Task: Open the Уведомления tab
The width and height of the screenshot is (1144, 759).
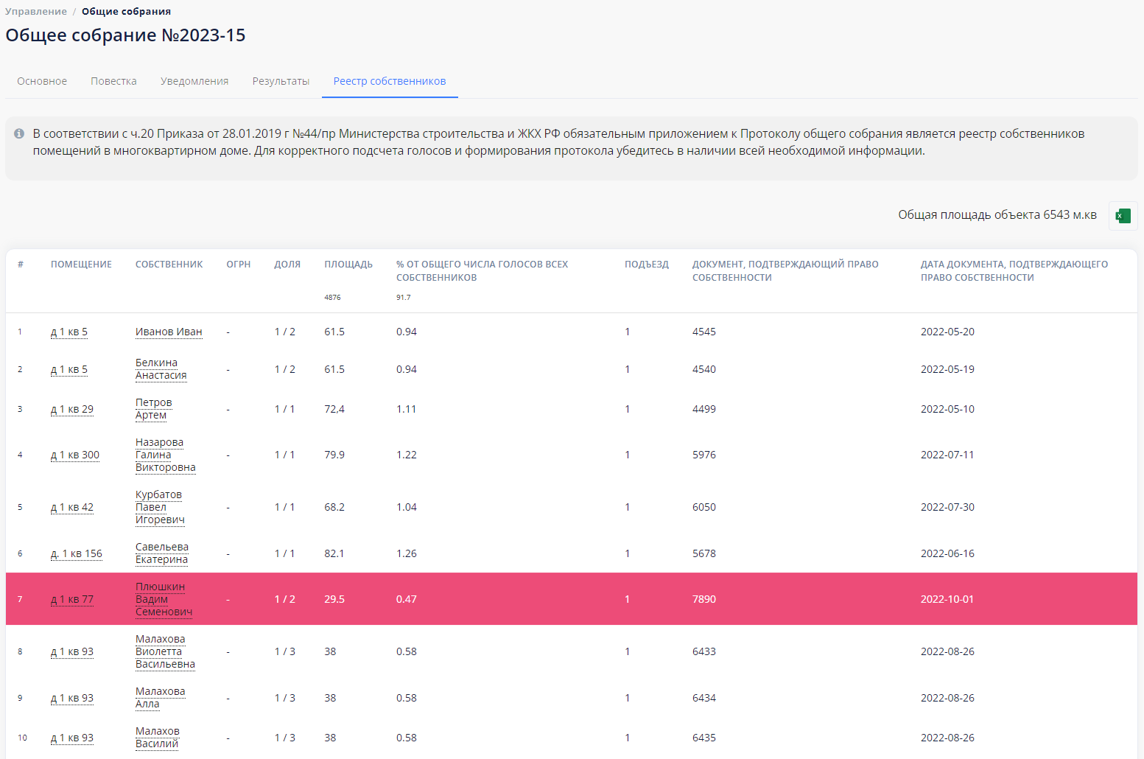Action: pos(194,81)
